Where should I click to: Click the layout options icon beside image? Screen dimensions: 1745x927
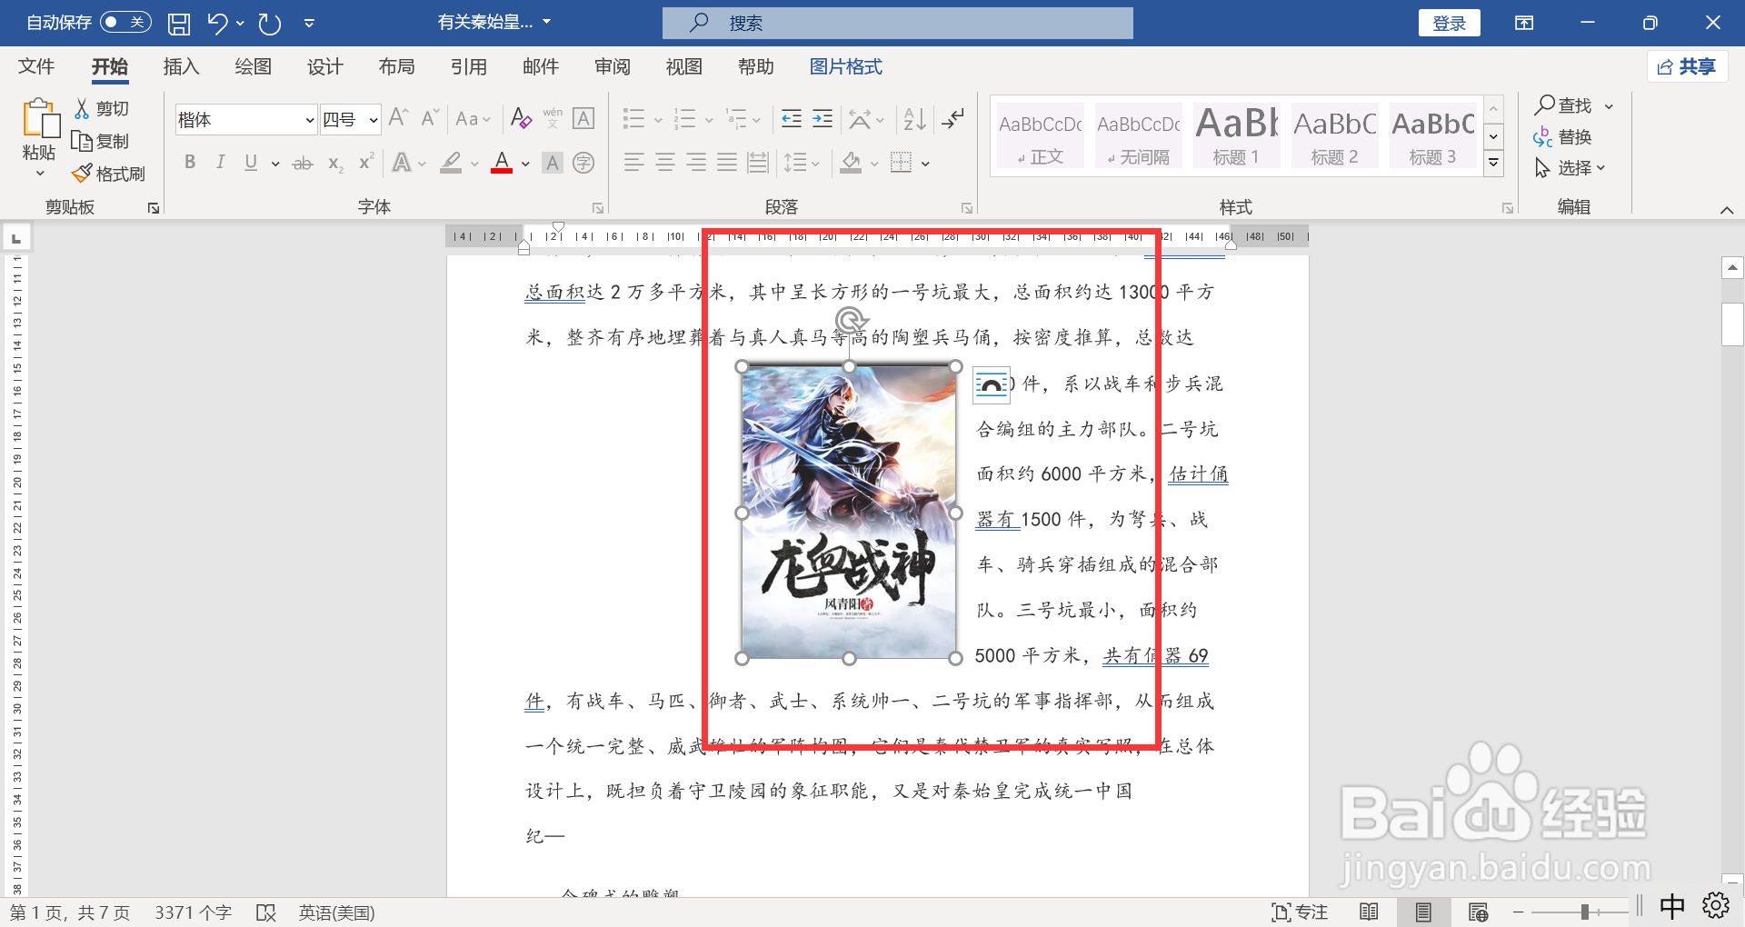992,385
